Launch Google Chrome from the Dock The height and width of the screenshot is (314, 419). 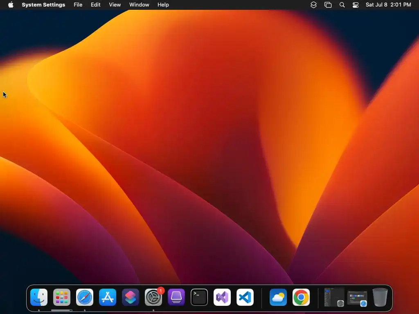[301, 297]
